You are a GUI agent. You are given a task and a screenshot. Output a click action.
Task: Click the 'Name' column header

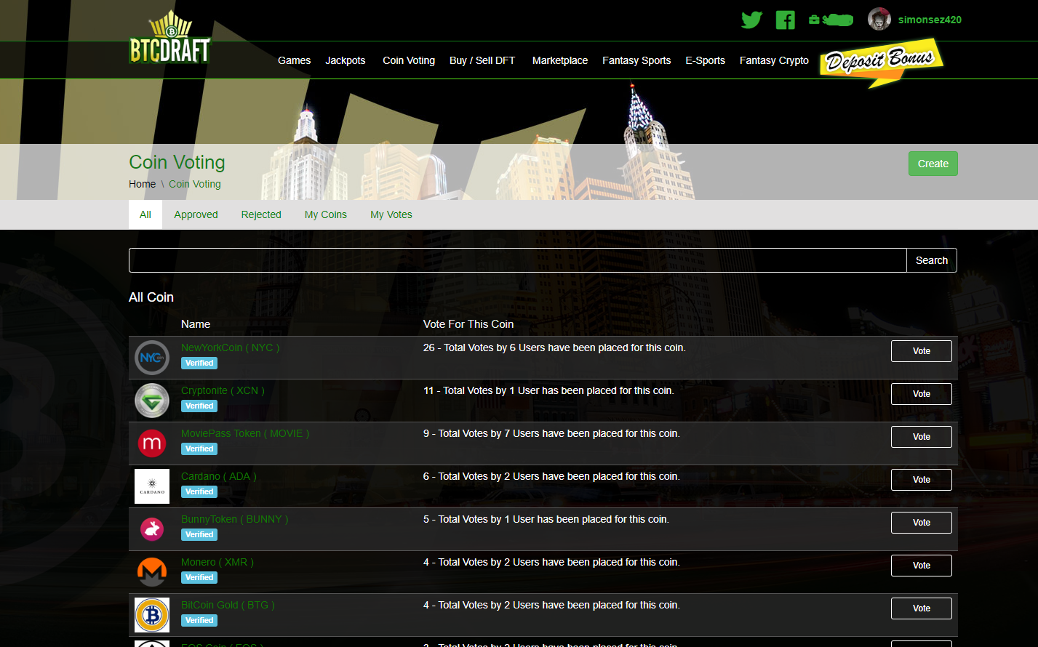[196, 324]
